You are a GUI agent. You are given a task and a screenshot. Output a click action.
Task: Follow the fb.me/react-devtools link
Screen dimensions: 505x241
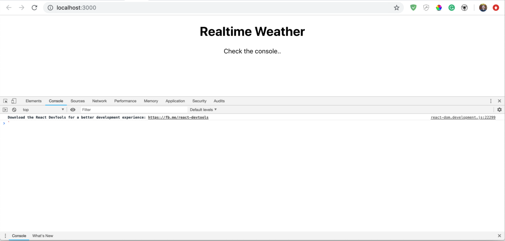tap(178, 117)
